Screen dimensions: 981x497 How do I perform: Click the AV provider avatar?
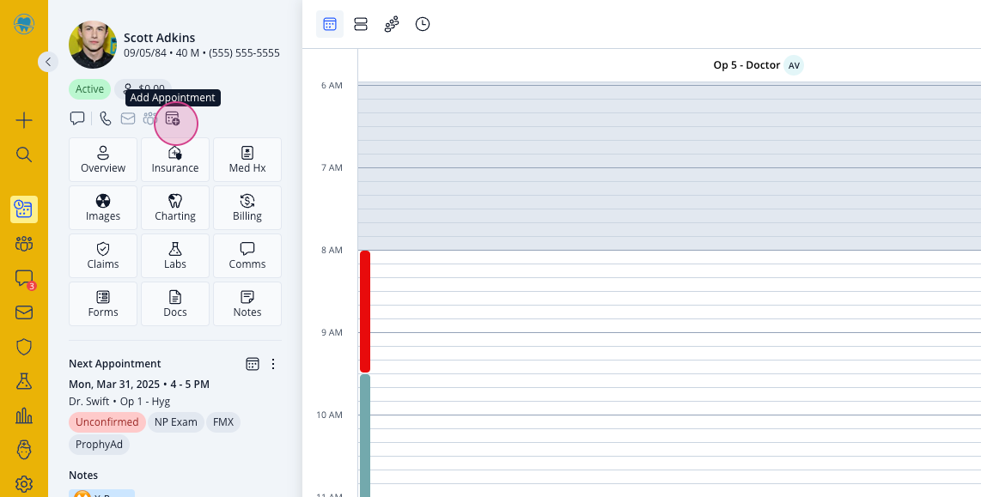pyautogui.click(x=794, y=65)
